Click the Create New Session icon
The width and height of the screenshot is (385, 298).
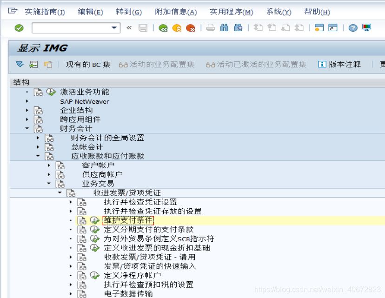[x=319, y=28]
